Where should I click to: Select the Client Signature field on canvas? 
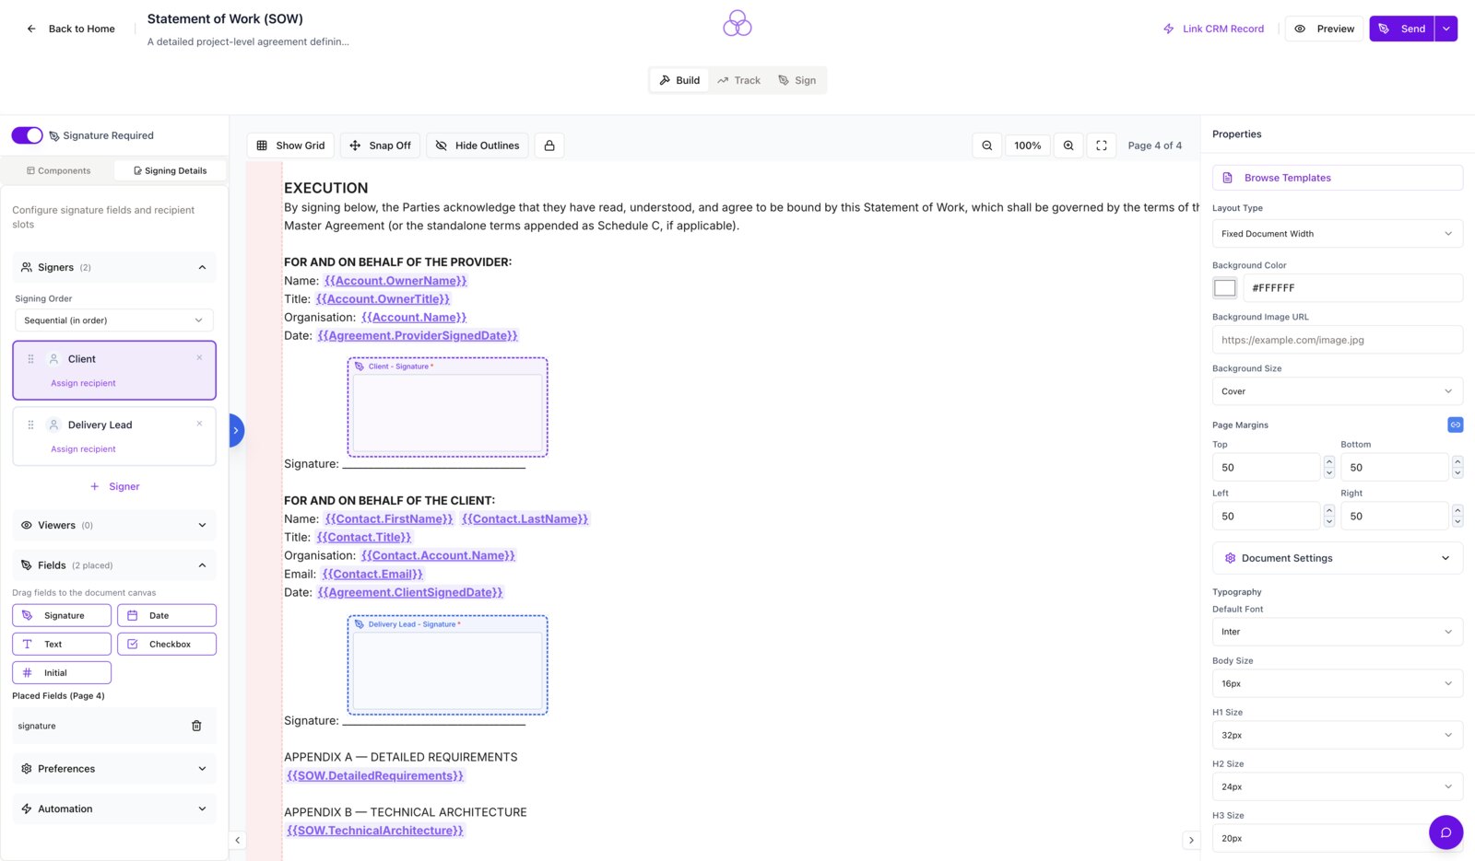pyautogui.click(x=448, y=407)
